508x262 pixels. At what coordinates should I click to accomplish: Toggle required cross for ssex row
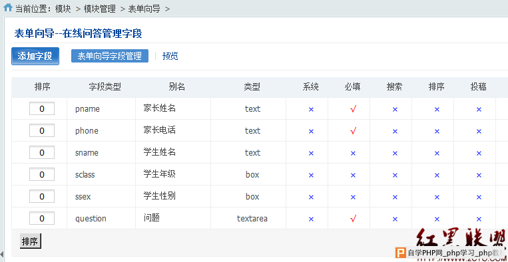[x=353, y=197]
